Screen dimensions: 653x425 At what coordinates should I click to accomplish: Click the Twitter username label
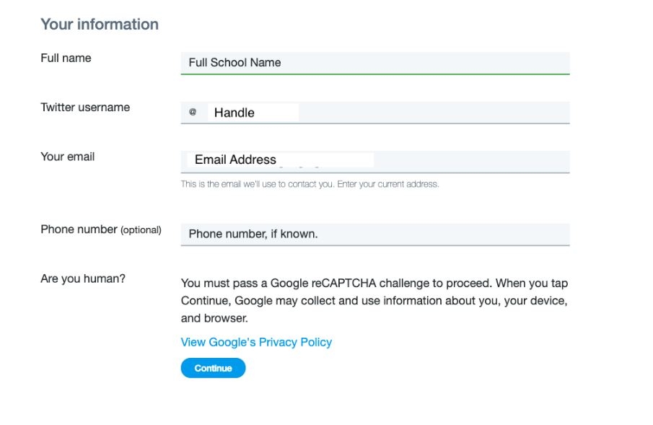[x=85, y=107]
